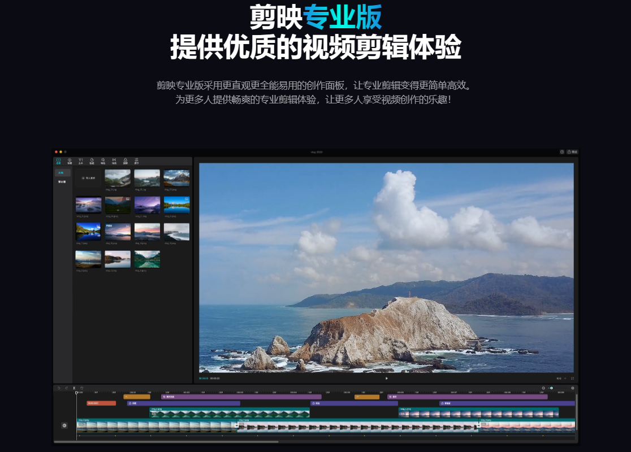Select the middle main track clip with lake reflection
The height and width of the screenshot is (452, 631).
(x=358, y=425)
